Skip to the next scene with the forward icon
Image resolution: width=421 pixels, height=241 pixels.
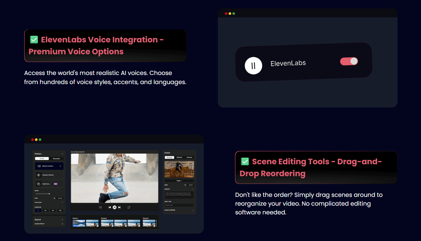(x=120, y=207)
